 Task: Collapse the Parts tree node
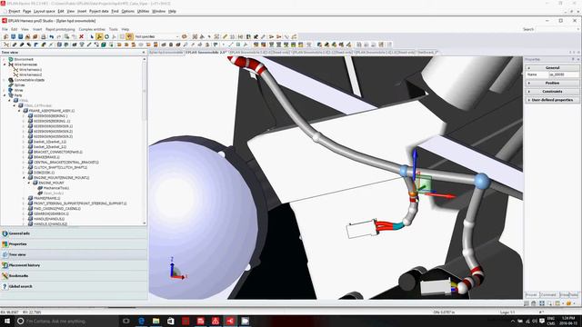coord(5,95)
